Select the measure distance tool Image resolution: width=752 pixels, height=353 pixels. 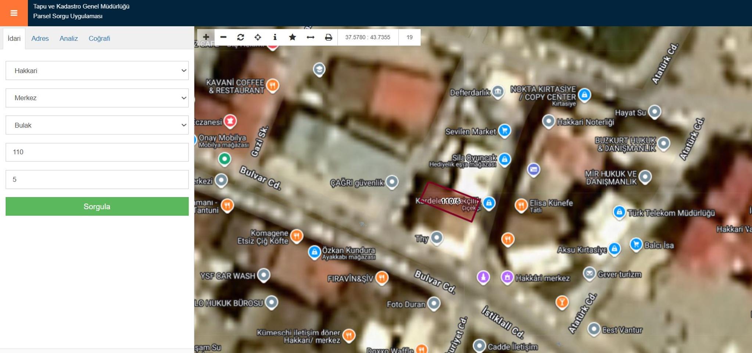(x=310, y=37)
